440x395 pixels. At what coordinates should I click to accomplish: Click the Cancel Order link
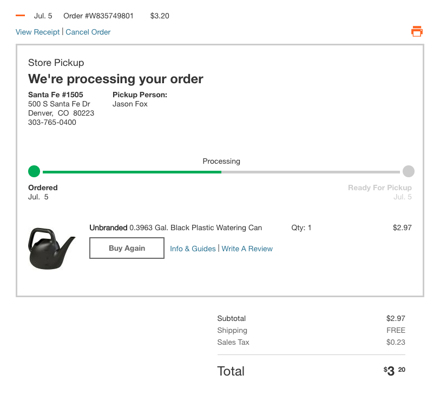click(x=88, y=32)
